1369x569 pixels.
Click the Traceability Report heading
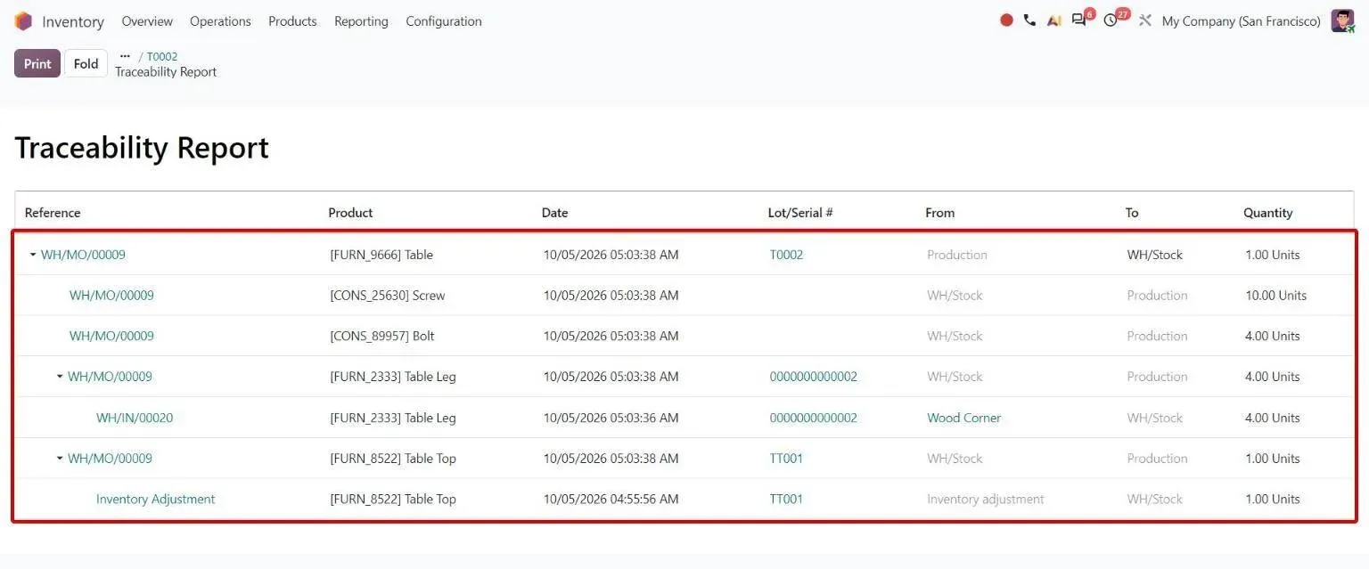[x=142, y=148]
